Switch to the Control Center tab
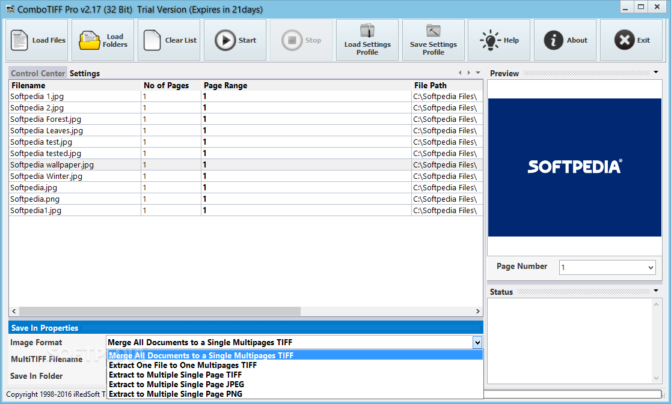This screenshot has height=404, width=671. (38, 73)
